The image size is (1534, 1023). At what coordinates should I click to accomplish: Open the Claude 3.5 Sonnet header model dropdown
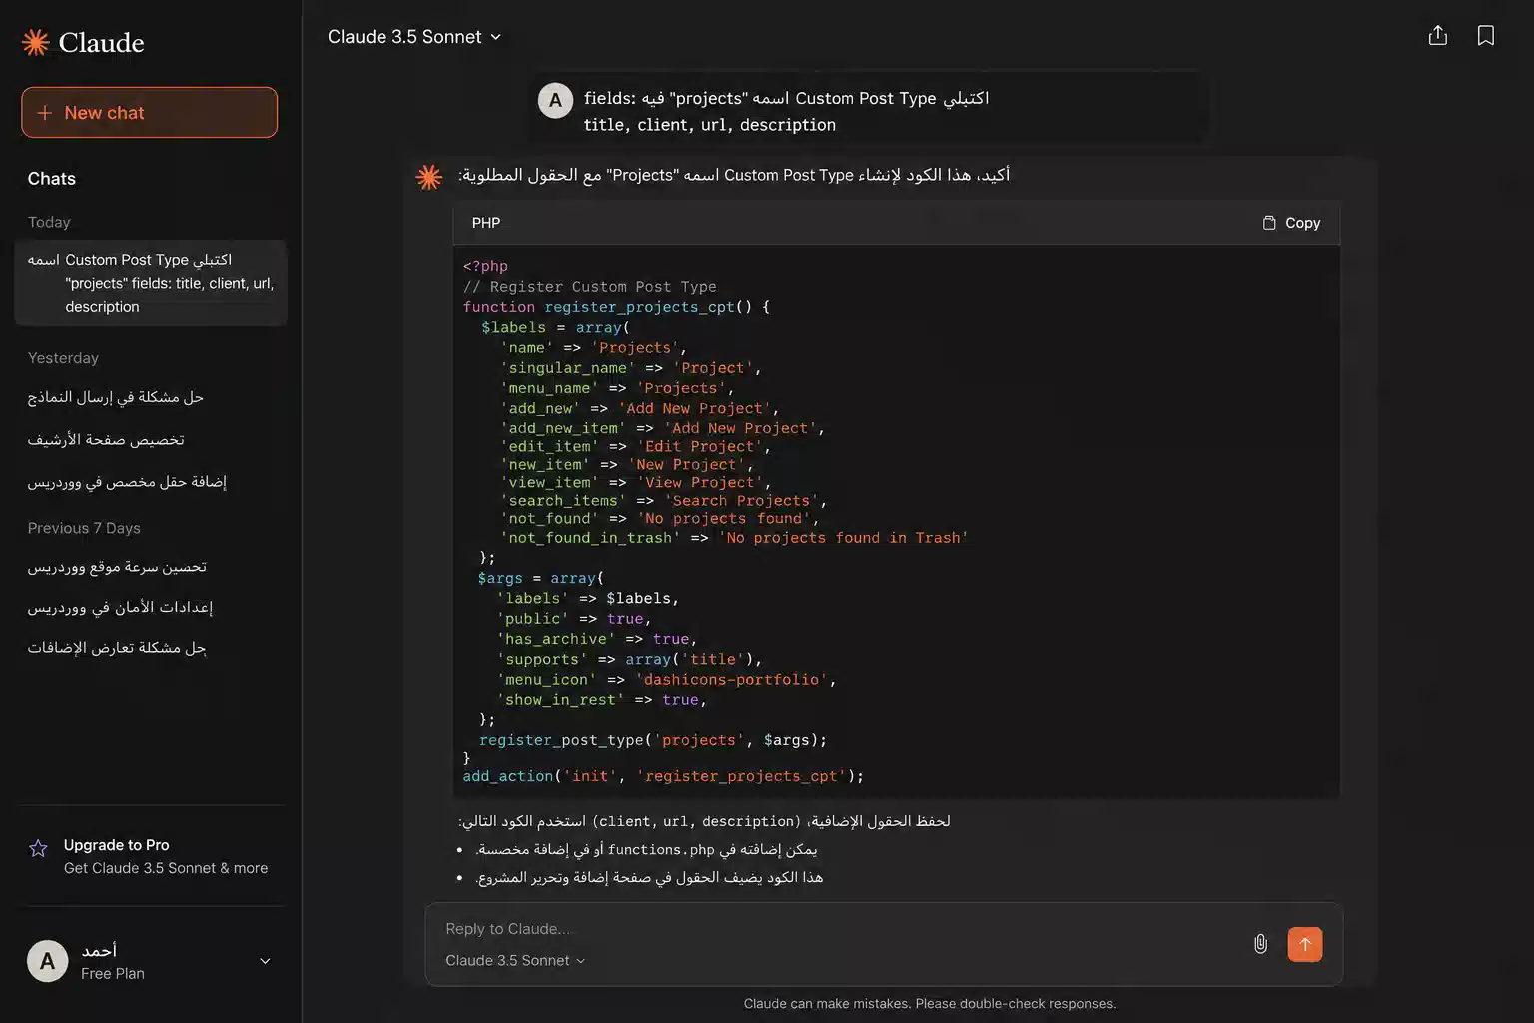(414, 37)
